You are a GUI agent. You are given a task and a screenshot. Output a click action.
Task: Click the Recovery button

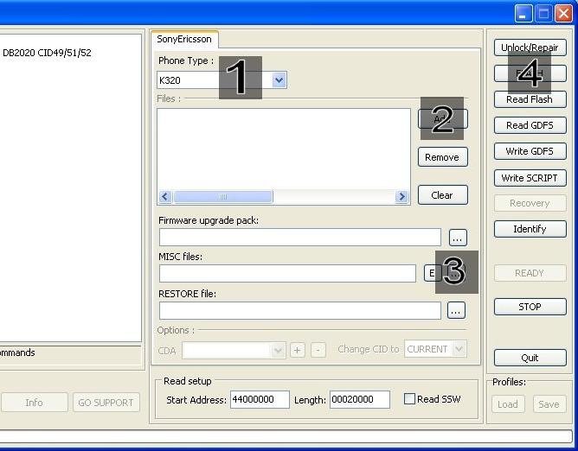coord(530,203)
